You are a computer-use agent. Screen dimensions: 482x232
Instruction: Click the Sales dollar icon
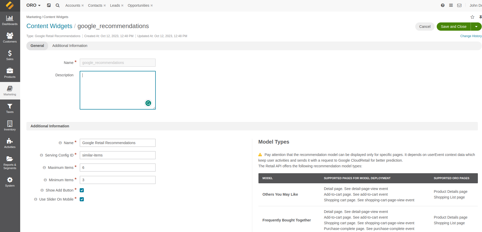10,53
